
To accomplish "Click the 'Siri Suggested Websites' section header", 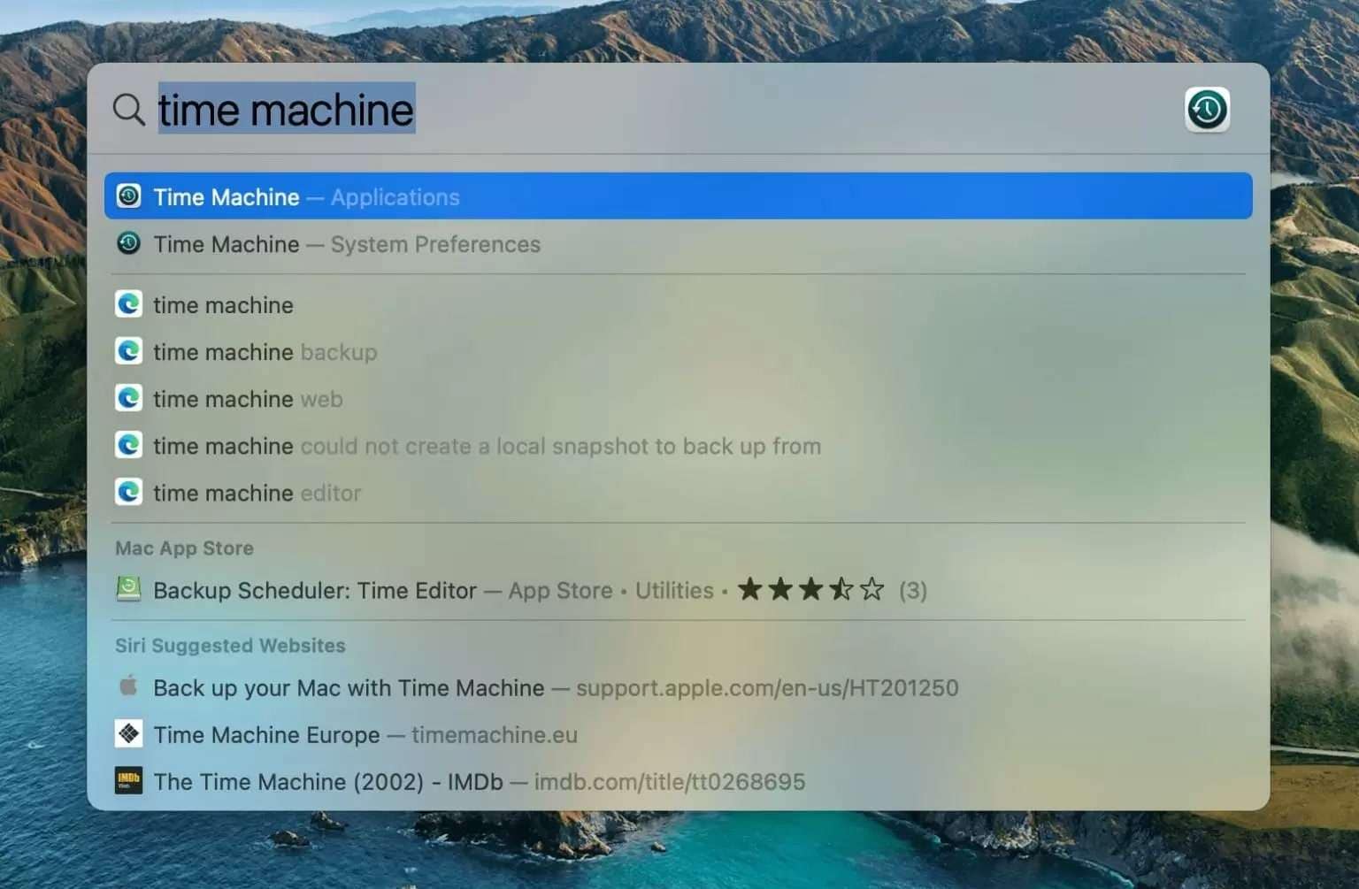I will click(x=230, y=645).
